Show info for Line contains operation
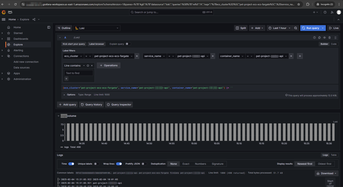 [88, 65]
